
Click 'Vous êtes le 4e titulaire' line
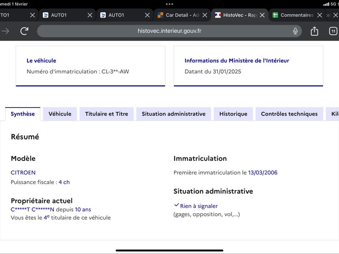click(x=61, y=218)
